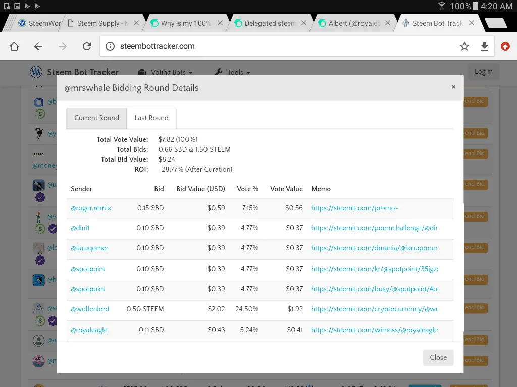Click the download arrow icon
The height and width of the screenshot is (387, 517).
coord(484,47)
